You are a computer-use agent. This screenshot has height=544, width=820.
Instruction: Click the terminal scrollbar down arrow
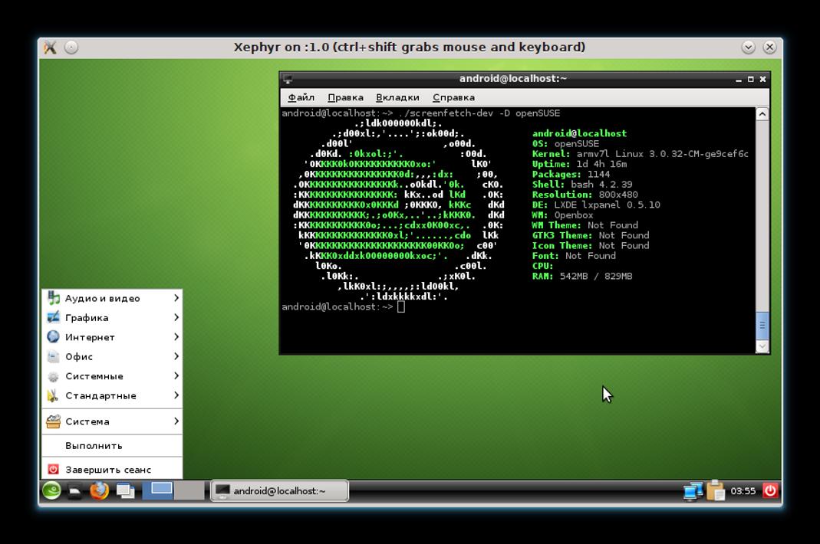[762, 346]
